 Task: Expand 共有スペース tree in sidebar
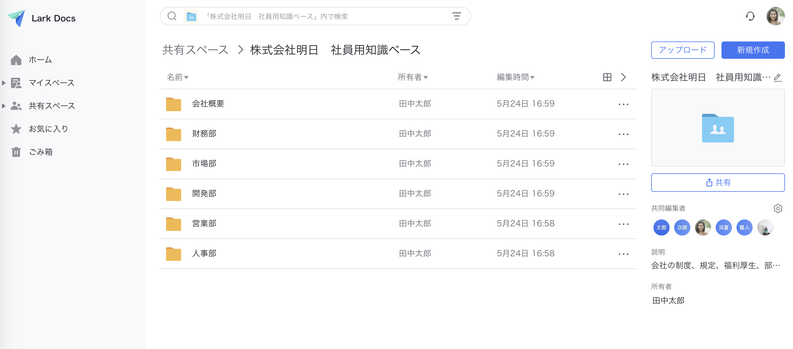click(4, 106)
